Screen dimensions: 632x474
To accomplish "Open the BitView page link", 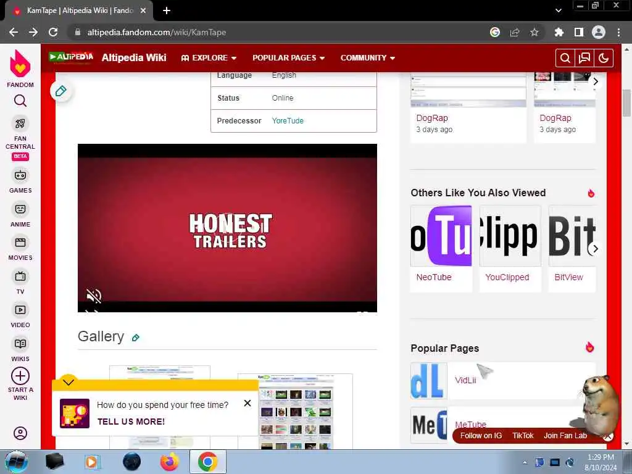I will coord(568,277).
